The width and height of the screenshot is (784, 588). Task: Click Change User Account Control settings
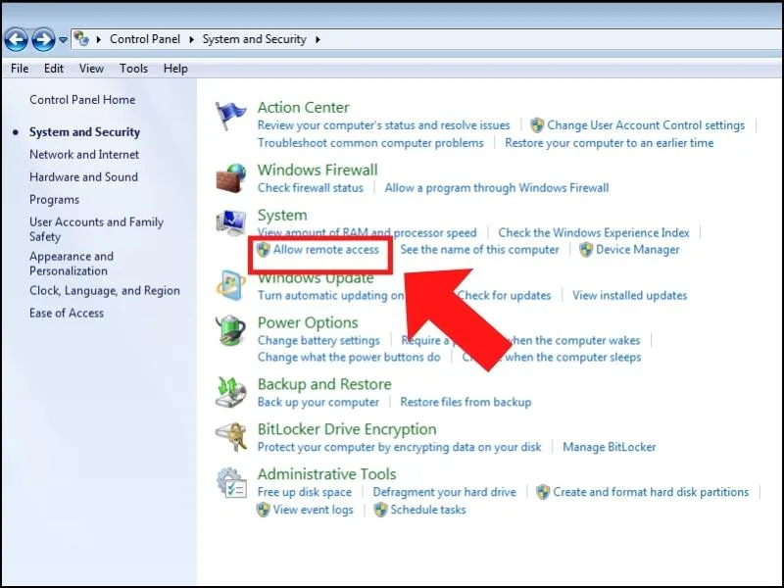coord(645,125)
